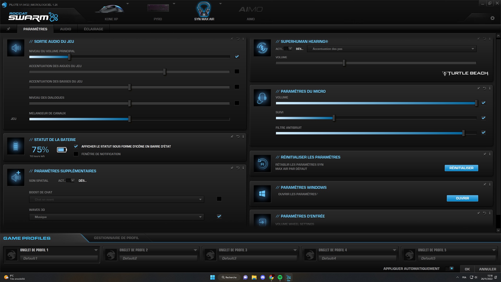
Task: Select the Syn Max Air headset device
Action: click(204, 11)
